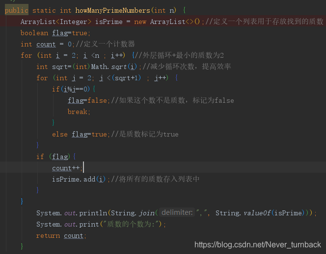326x254 pixels.
Task: Click the 'if(i%j==0)' condition
Action: tap(71, 89)
